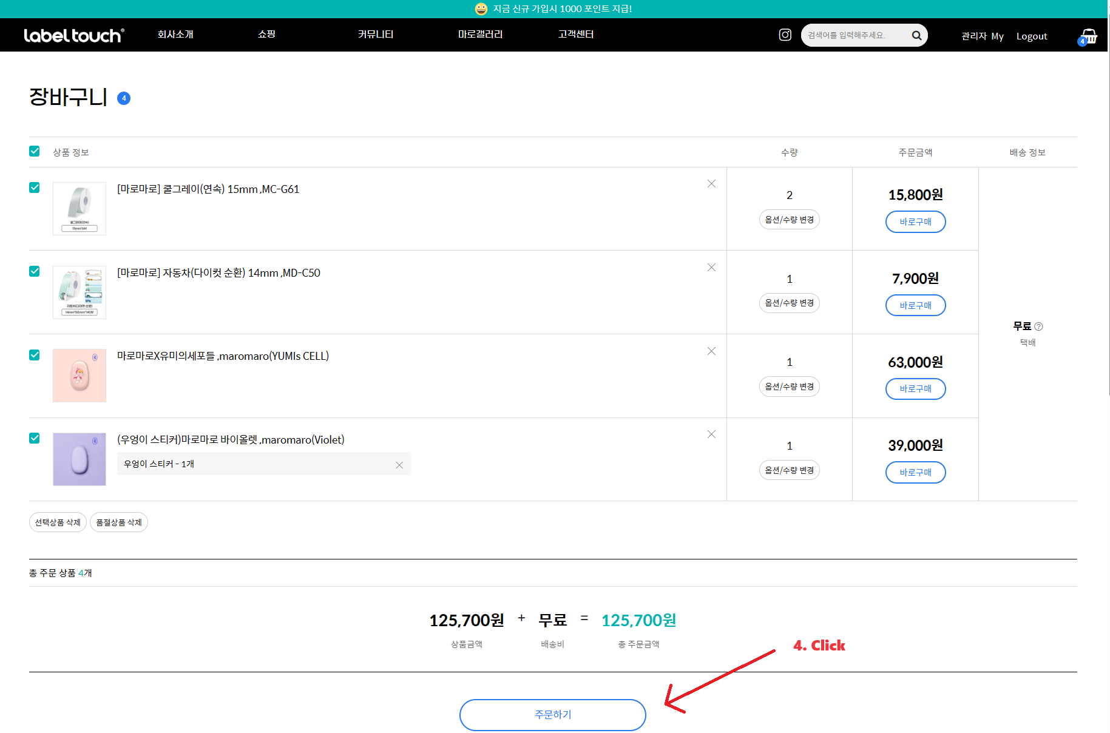This screenshot has height=733, width=1110.
Task: Change option/quantity for YUMIs CELL item
Action: [x=790, y=387]
